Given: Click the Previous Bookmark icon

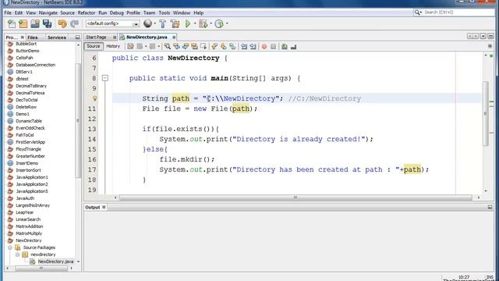Looking at the screenshot, I should (214, 47).
